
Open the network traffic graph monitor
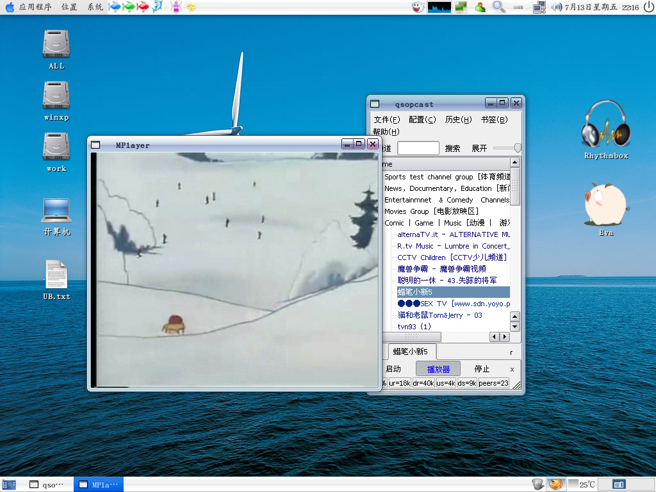coord(439,7)
